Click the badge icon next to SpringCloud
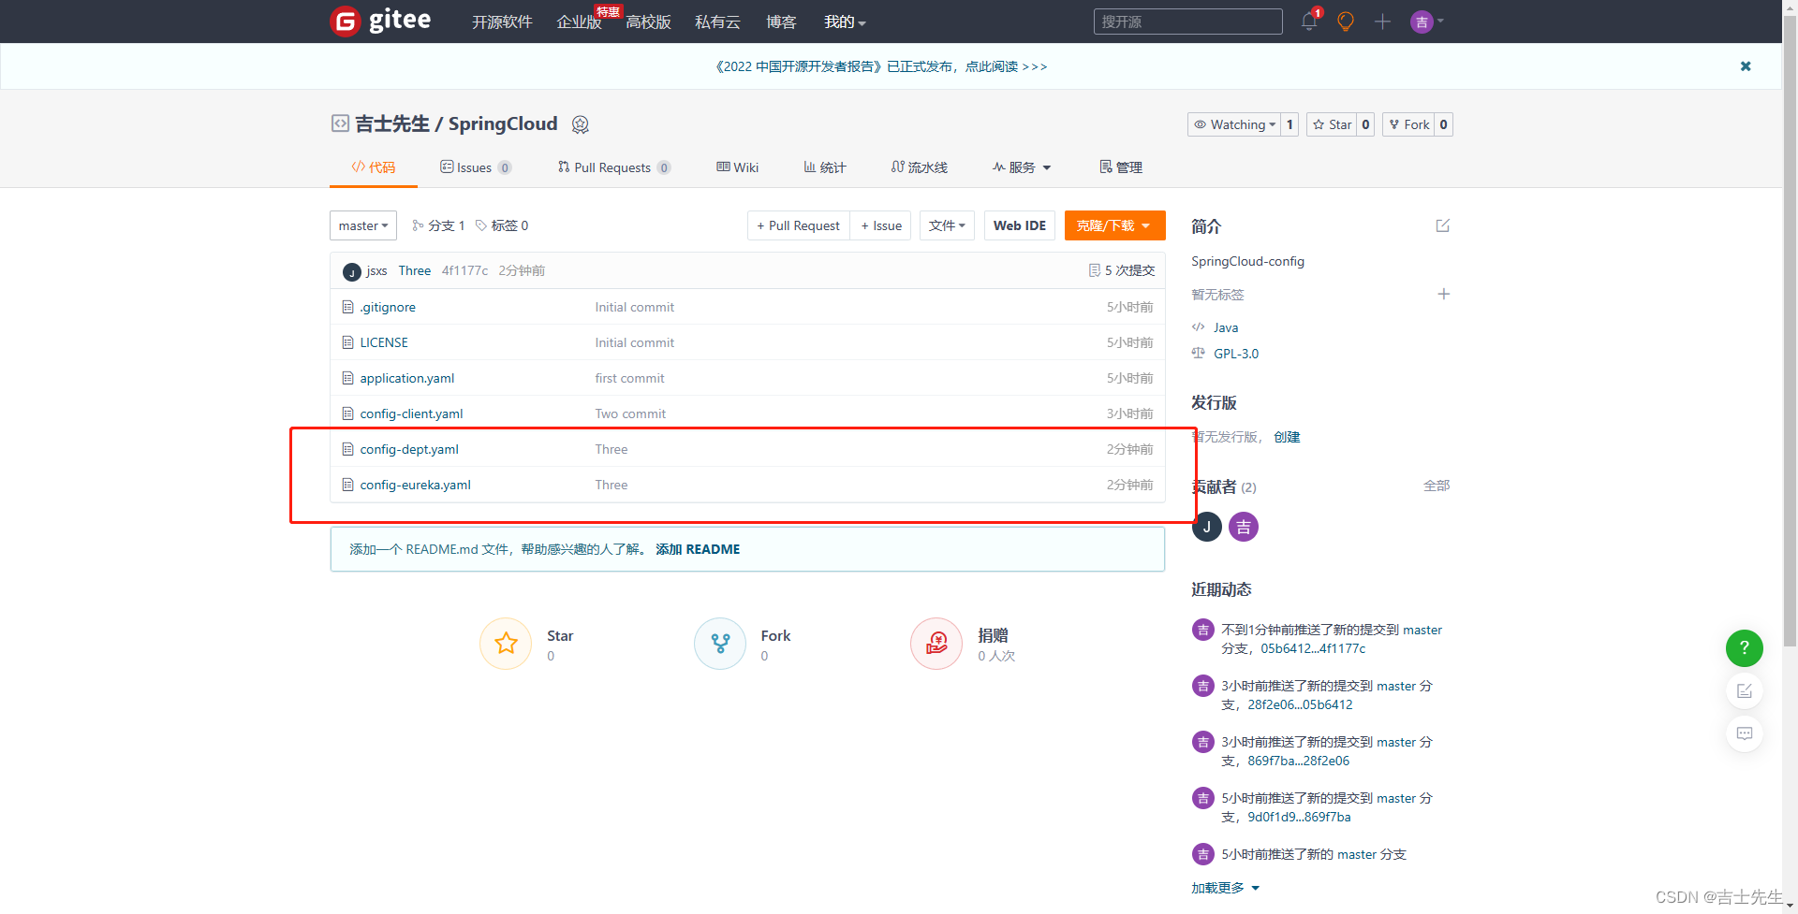The width and height of the screenshot is (1798, 914). click(x=580, y=124)
